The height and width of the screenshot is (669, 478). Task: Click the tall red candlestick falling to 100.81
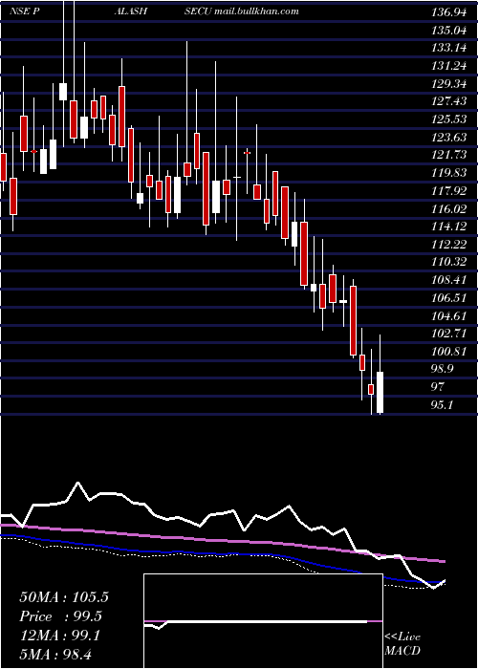click(x=354, y=320)
